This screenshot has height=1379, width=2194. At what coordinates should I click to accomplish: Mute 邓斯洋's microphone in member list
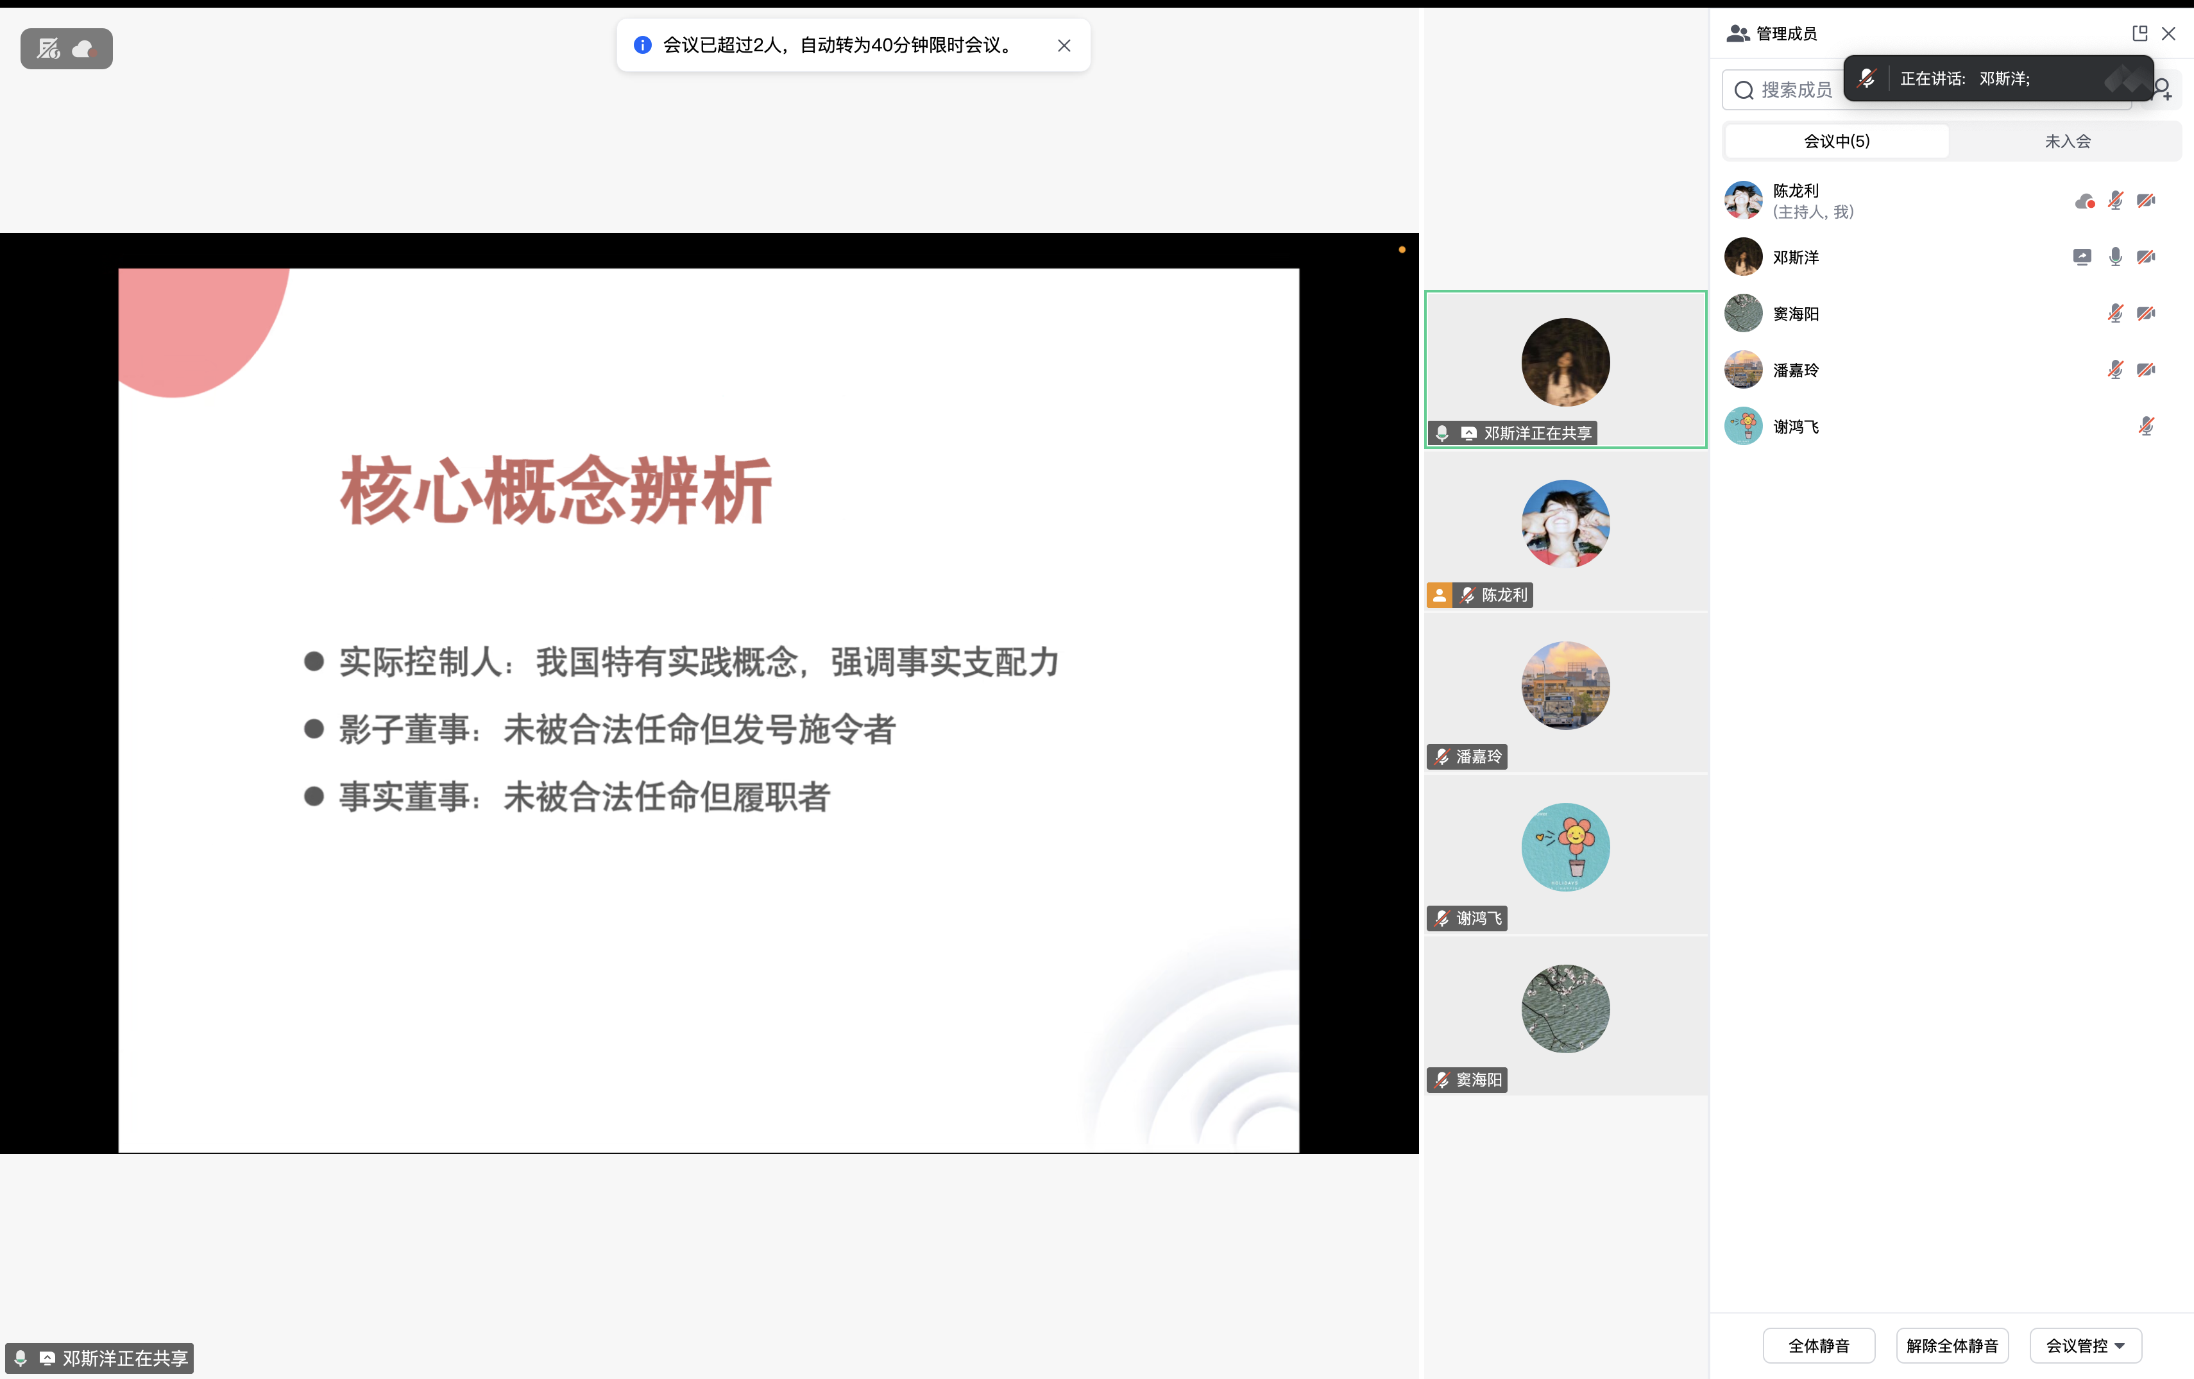(x=2114, y=258)
